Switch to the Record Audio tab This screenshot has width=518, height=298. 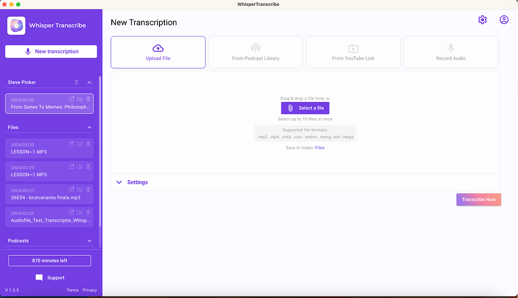pos(450,52)
